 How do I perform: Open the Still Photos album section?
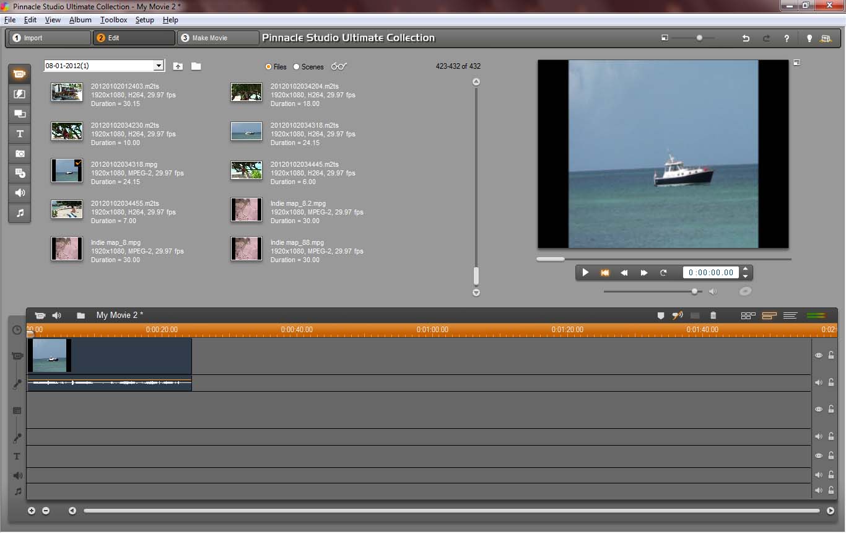[20, 154]
